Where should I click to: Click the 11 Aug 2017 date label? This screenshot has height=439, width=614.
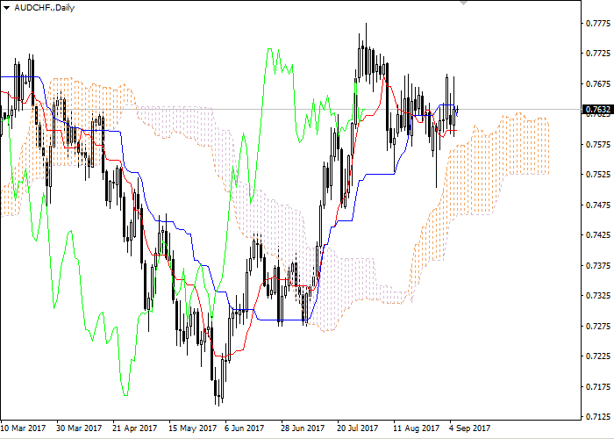click(417, 428)
